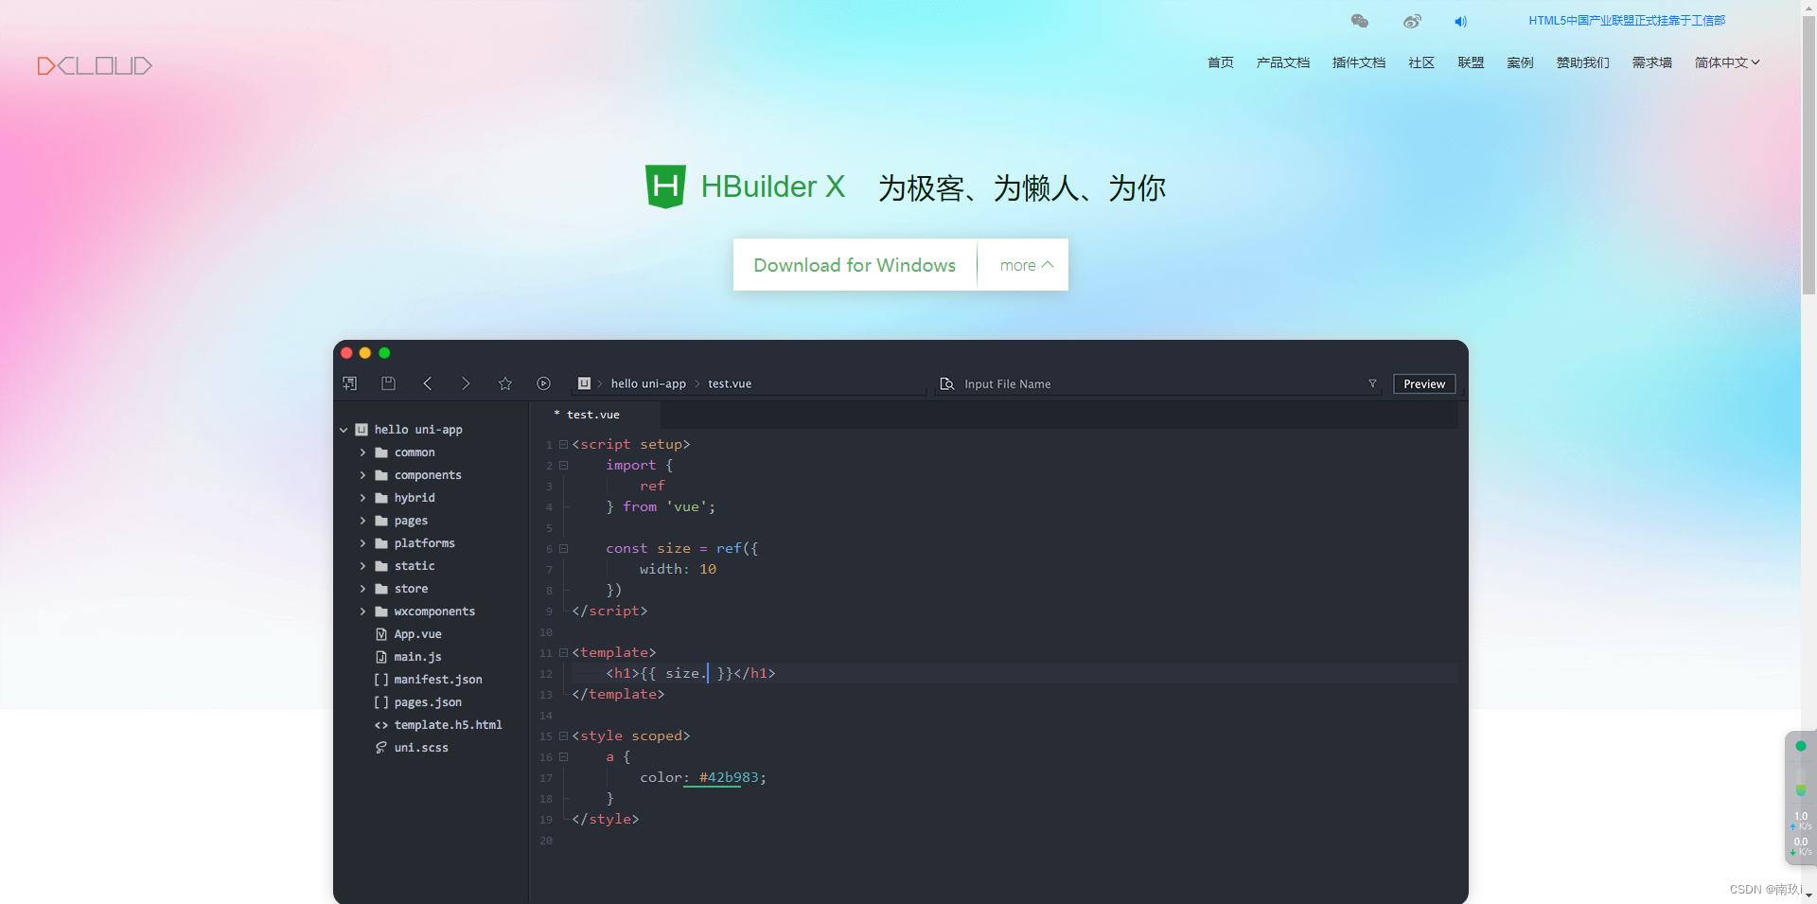
Task: Expand the store folder
Action: [x=362, y=589]
